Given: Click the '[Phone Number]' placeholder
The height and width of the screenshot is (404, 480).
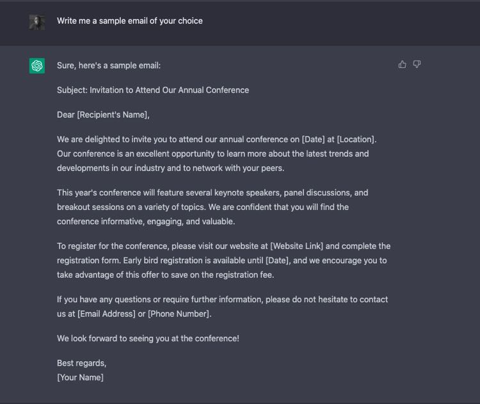Looking at the screenshot, I should pos(179,314).
